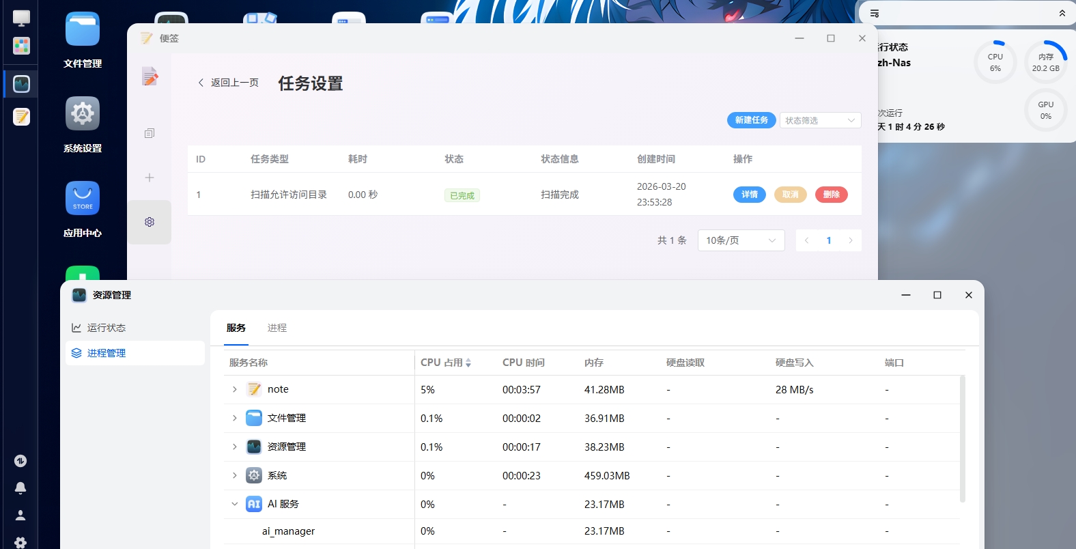Click the 任务类型 column header
Viewport: 1076px width, 549px height.
pos(270,159)
